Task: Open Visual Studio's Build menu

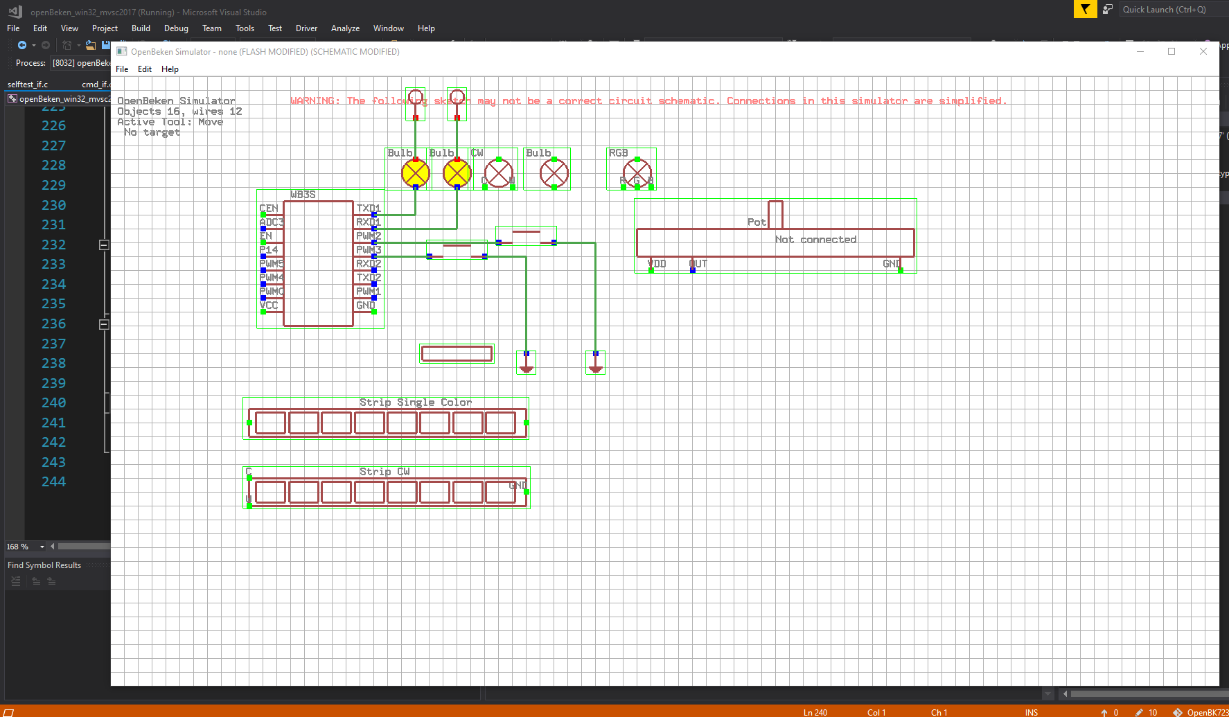Action: click(x=141, y=28)
